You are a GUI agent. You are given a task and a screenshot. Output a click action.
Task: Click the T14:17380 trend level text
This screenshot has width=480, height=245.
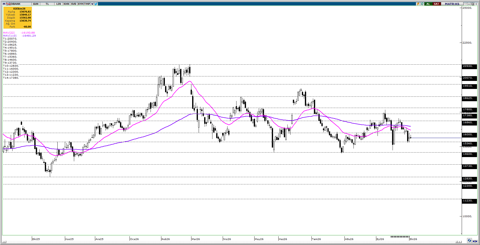tap(11, 78)
